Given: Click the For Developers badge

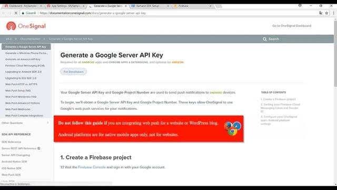Looking at the screenshot, I should click(x=73, y=72).
